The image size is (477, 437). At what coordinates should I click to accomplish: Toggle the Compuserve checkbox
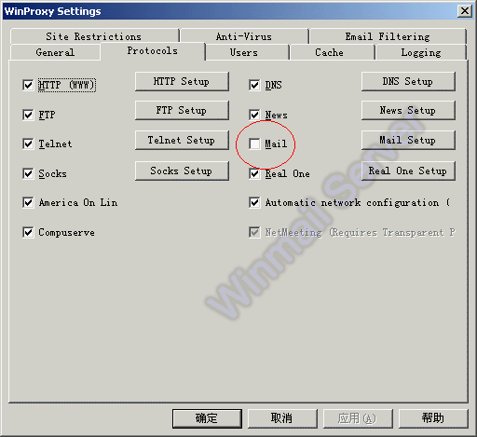point(28,232)
